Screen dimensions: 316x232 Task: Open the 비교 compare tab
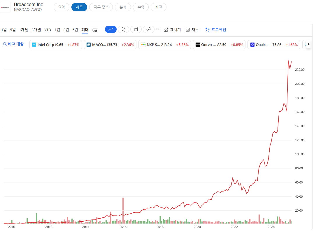(x=159, y=7)
